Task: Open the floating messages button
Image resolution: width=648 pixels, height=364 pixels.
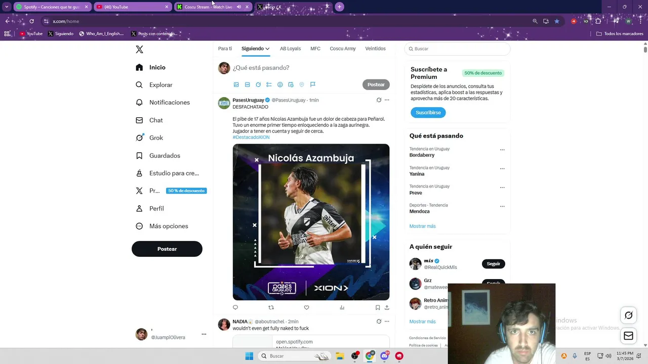Action: point(628,336)
